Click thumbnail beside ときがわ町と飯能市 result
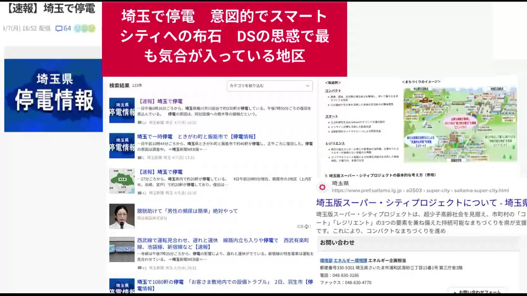 (x=122, y=146)
